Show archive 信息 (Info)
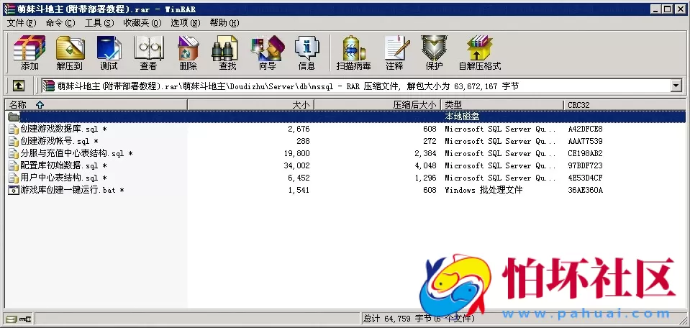Viewport: 690px width, 328px height. pos(307,53)
